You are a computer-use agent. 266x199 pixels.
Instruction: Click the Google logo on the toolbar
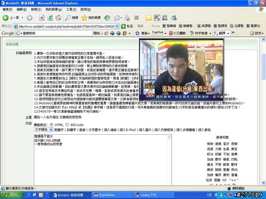pos(8,33)
